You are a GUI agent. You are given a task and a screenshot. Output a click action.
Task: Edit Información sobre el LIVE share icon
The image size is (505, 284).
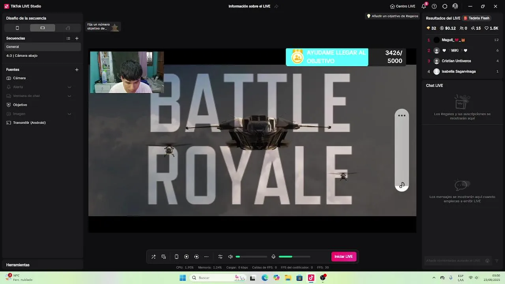(276, 6)
